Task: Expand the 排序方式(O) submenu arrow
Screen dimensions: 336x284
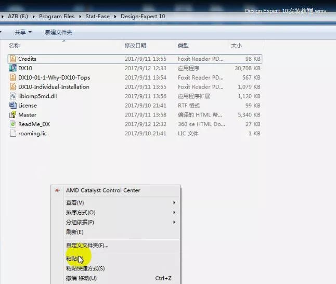Action: click(174, 212)
